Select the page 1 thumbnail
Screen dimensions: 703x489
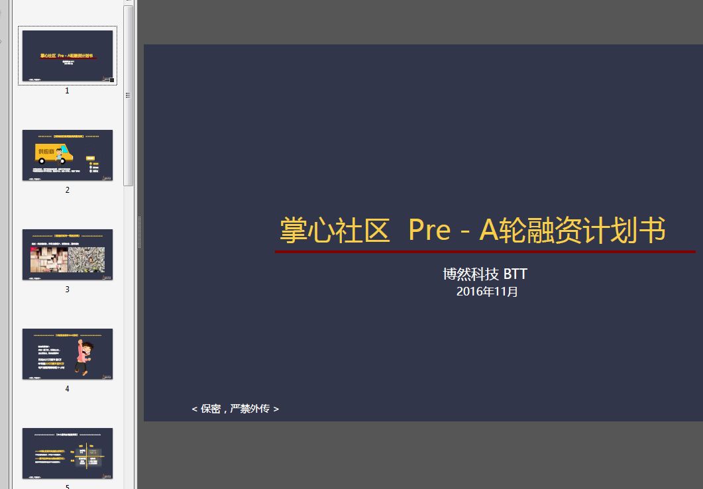point(67,56)
